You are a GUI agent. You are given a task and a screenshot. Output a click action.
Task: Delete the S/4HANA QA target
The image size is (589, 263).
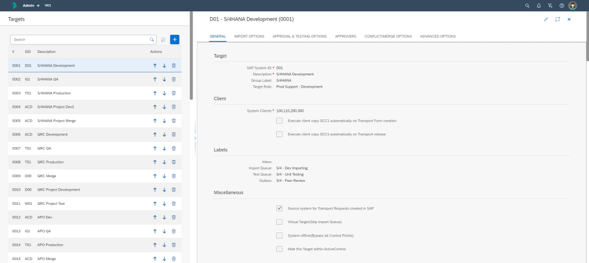[174, 79]
